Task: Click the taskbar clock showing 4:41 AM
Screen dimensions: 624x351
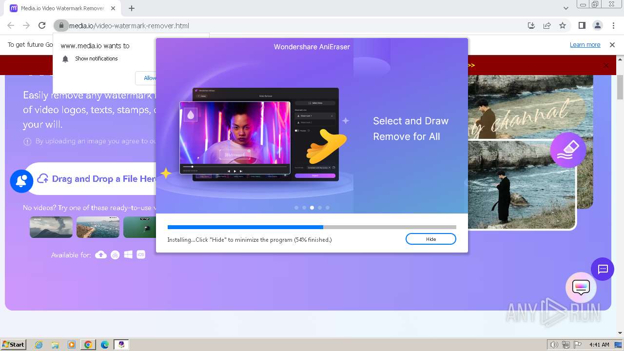Action: (599, 345)
